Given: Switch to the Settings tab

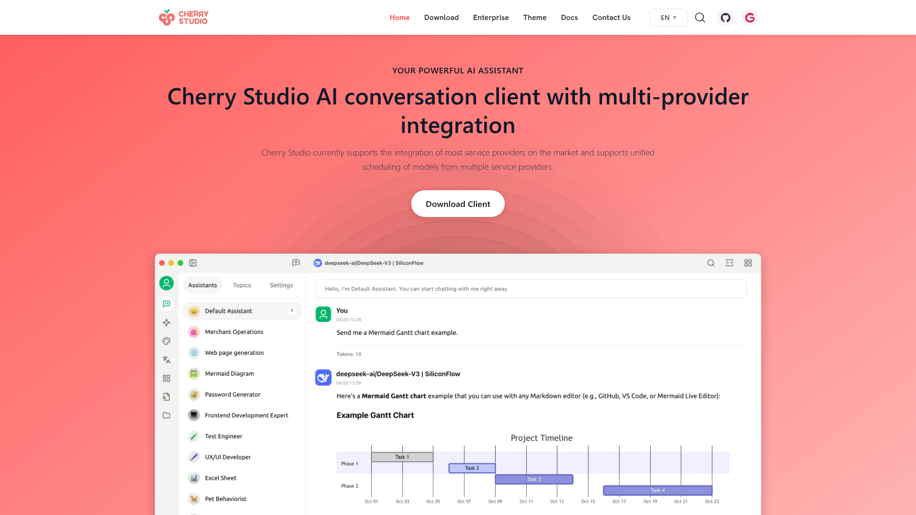Looking at the screenshot, I should (281, 285).
